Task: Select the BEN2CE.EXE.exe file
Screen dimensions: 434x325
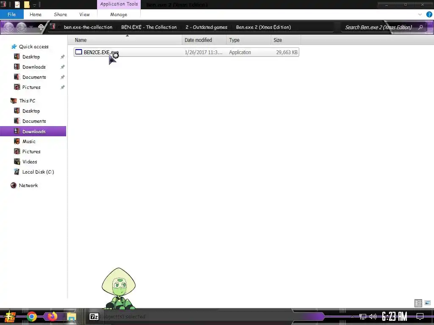Action: click(x=186, y=52)
